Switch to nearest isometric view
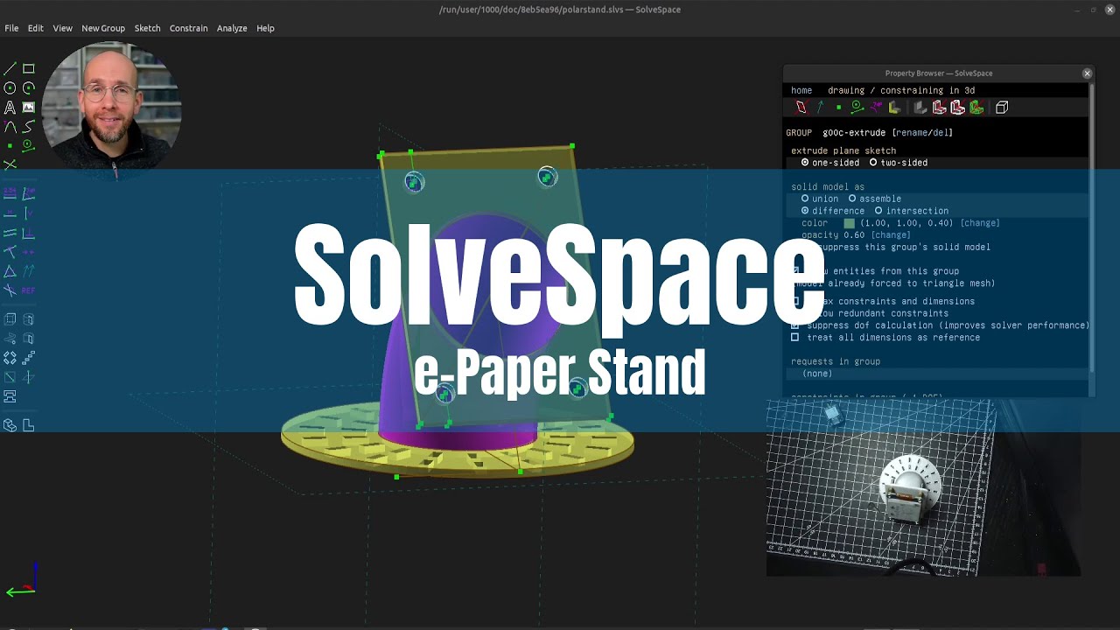1120x630 pixels. point(10,425)
